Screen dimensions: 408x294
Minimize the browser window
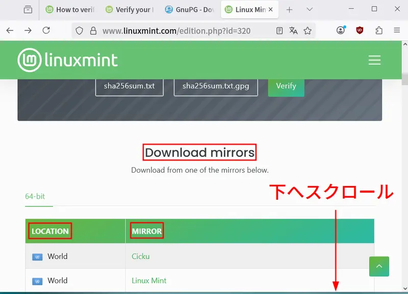351,9
